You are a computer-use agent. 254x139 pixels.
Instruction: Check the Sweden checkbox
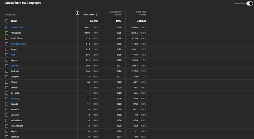7,88
